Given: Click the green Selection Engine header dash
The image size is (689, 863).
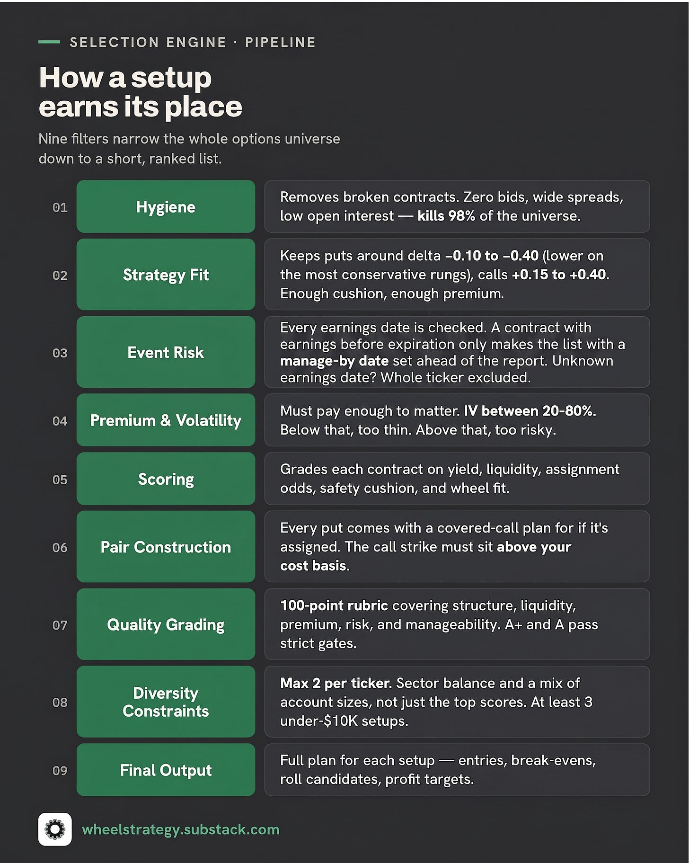Looking at the screenshot, I should [49, 42].
